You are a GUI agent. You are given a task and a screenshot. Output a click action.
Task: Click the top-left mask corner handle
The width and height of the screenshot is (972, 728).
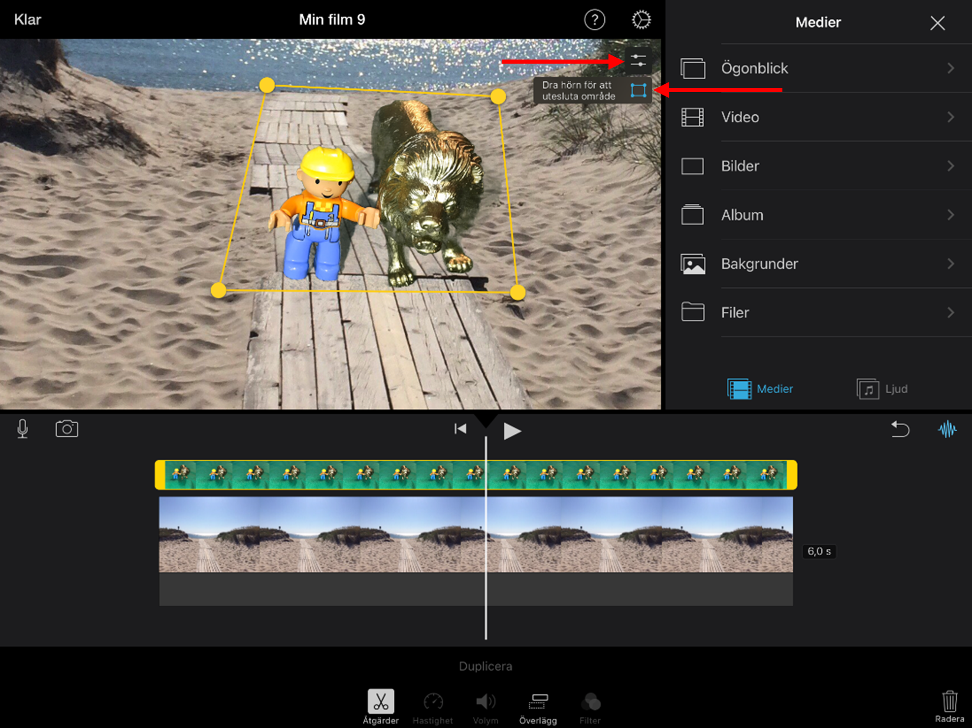click(x=267, y=85)
